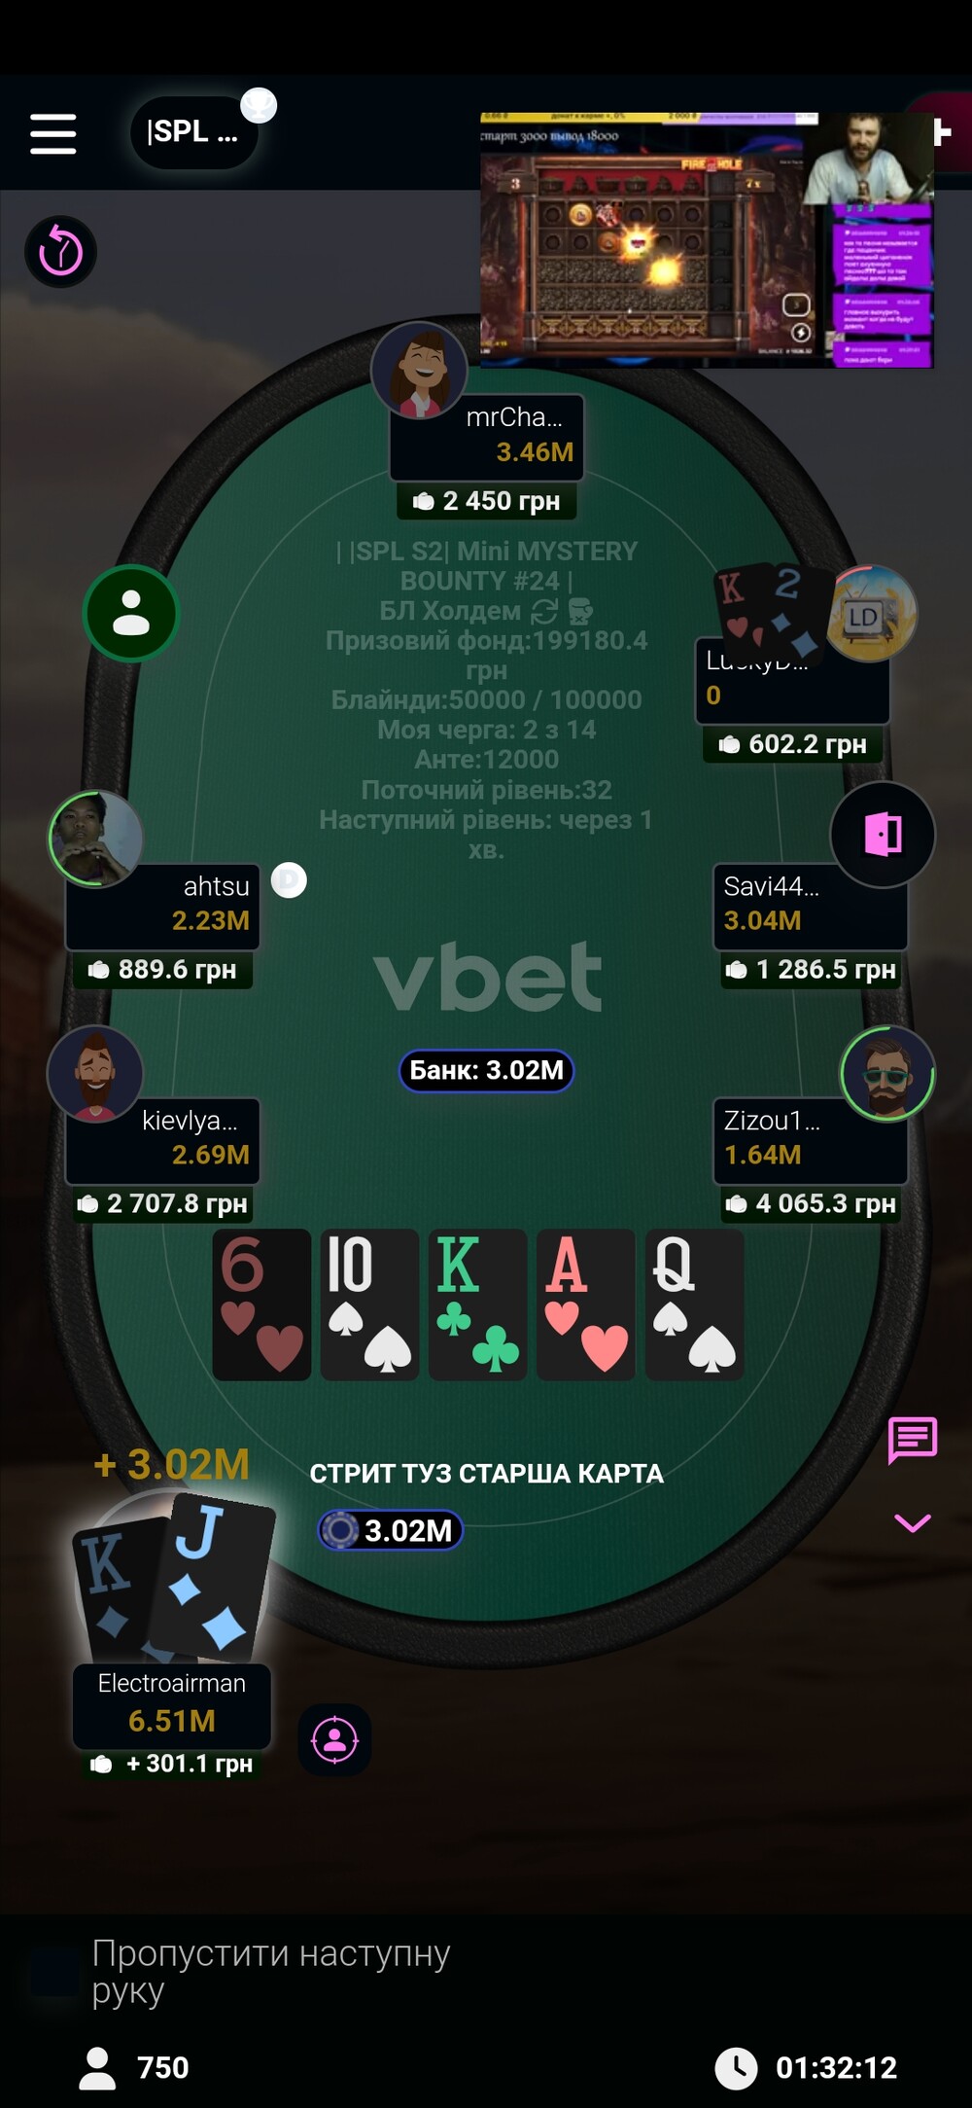Enable Пропустити наступну руку checkbox
Viewport: 972px width, 2108px height.
click(x=54, y=1972)
